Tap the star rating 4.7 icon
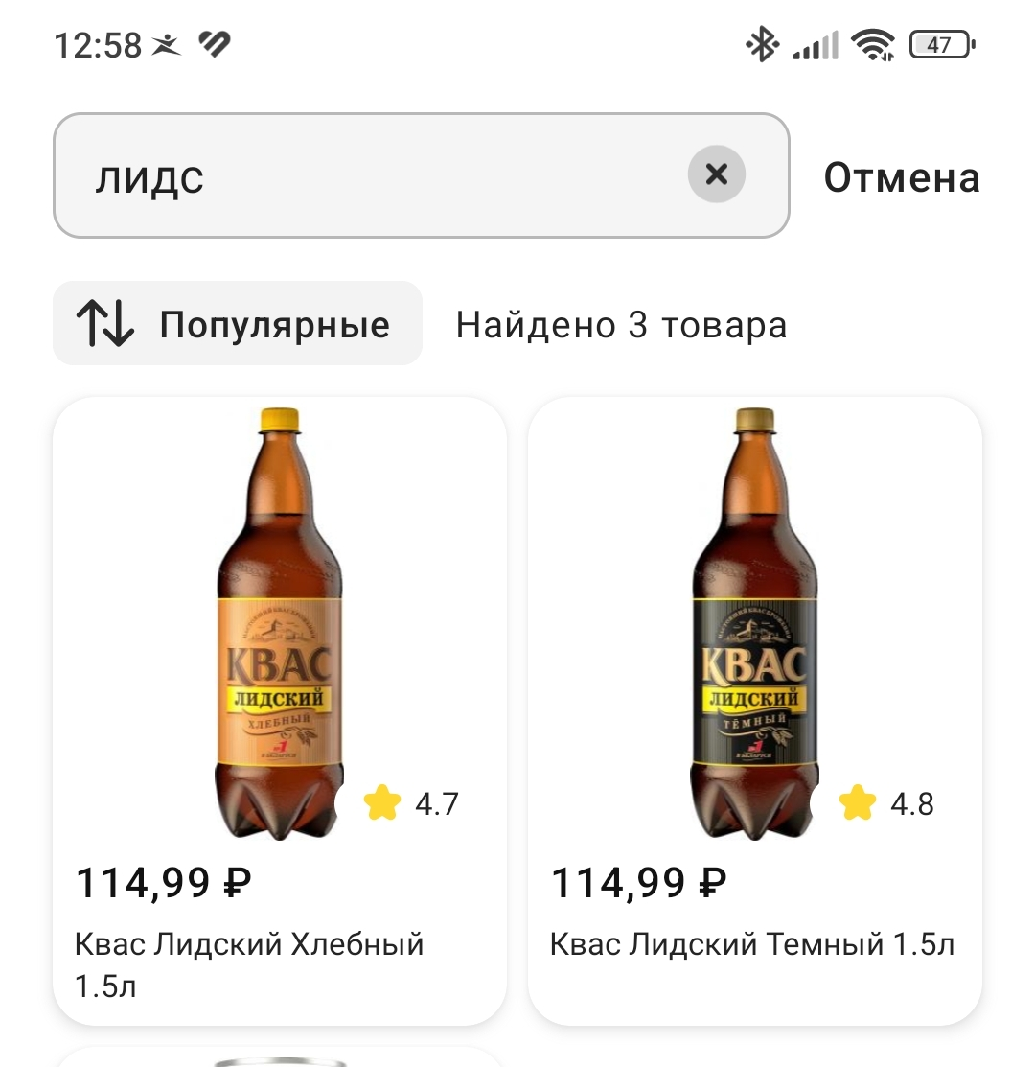 (382, 803)
